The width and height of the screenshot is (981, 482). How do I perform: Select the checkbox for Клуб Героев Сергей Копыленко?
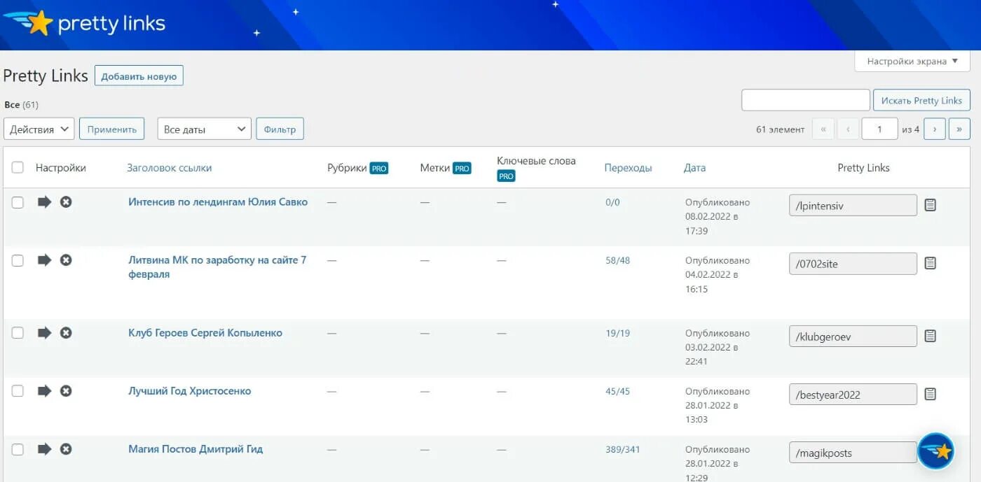coord(18,333)
